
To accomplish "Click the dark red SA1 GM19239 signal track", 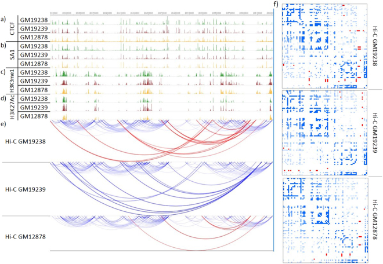I will pos(162,56).
